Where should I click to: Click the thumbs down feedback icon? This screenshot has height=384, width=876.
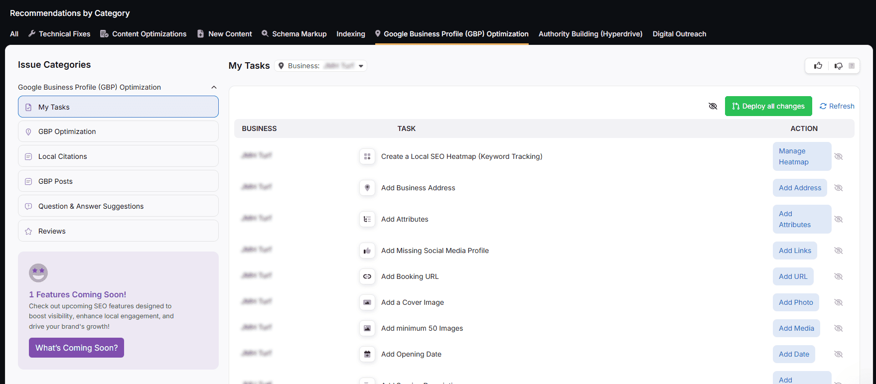[x=839, y=66]
